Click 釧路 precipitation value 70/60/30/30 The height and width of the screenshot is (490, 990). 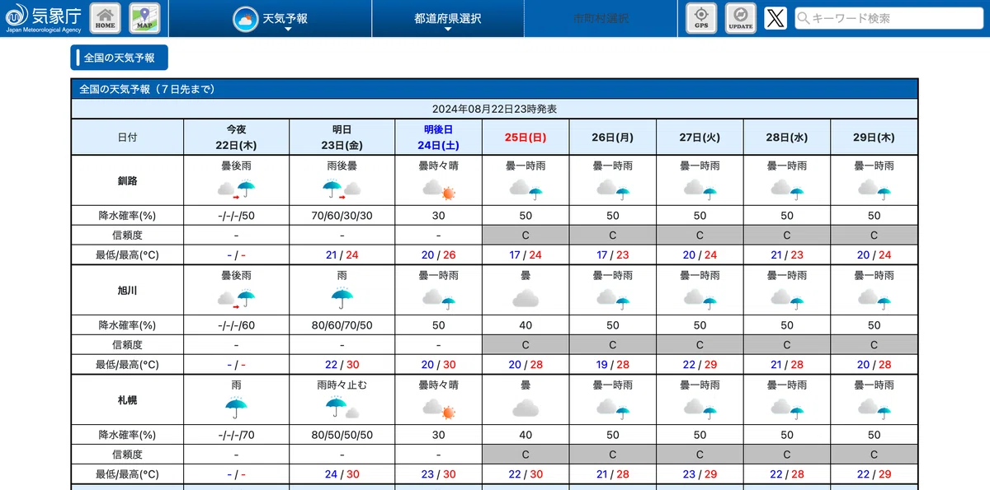(x=342, y=216)
